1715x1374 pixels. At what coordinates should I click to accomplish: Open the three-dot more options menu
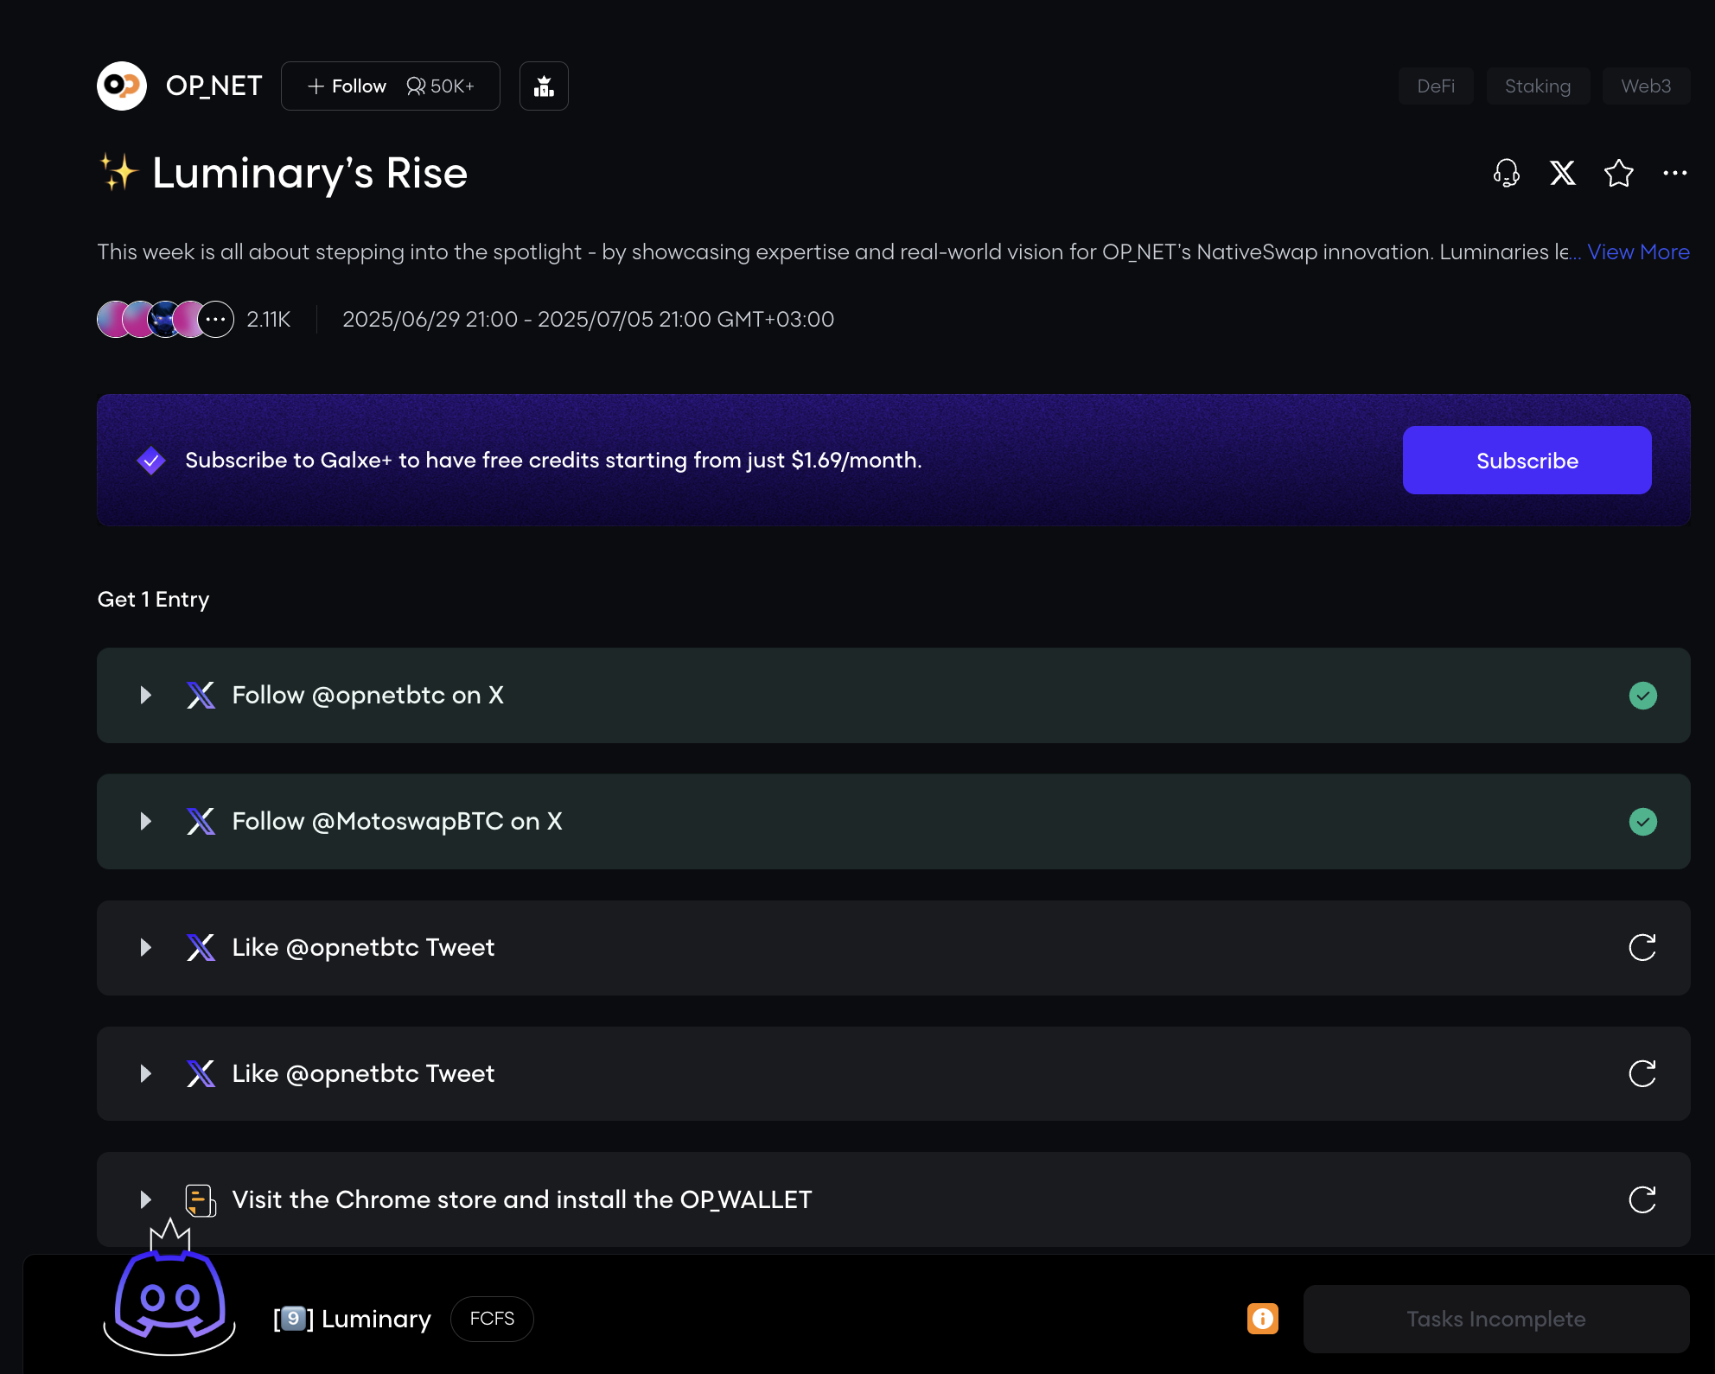pos(1674,173)
